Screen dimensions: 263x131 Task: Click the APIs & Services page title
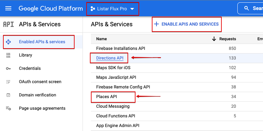click(112, 24)
